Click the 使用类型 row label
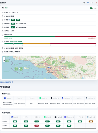Viewport: 98px width, 133px height. (5, 122)
